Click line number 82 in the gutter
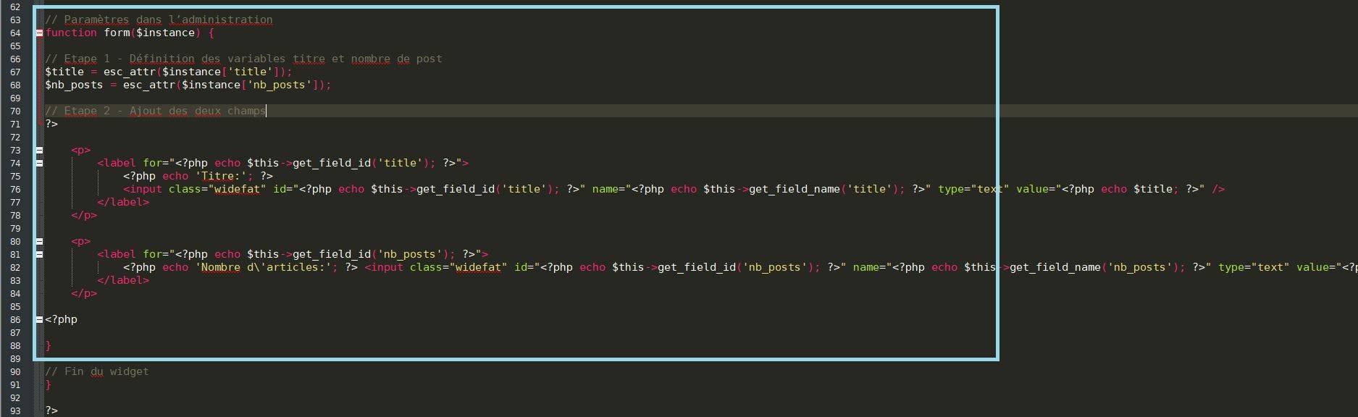The width and height of the screenshot is (1358, 417). [15, 268]
